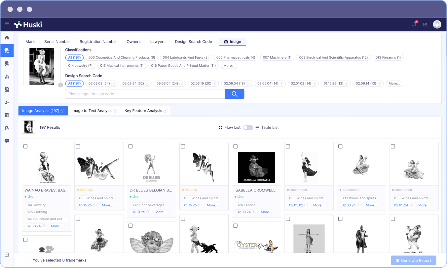Run the design code search magnifier button

235,94
